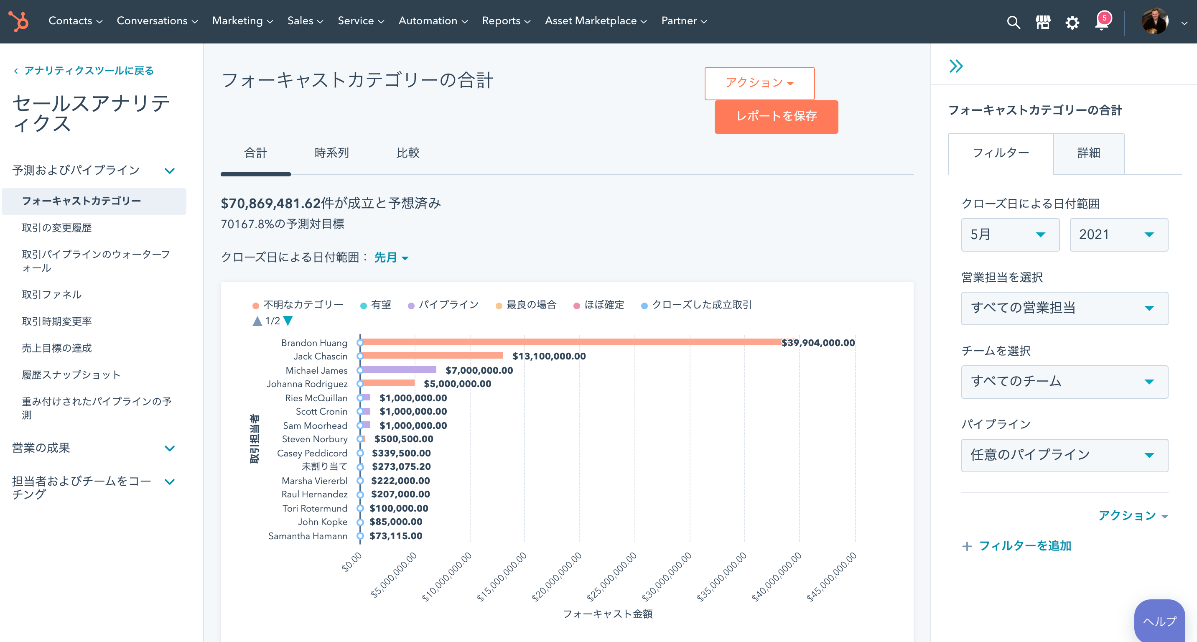The width and height of the screenshot is (1197, 642).
Task: Collapse the 予測およびパイプライン section
Action: pyautogui.click(x=93, y=171)
